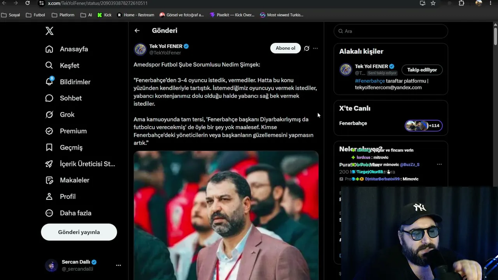This screenshot has height=280, width=498.
Task: Open Bildirimler bell icon
Action: point(49,82)
